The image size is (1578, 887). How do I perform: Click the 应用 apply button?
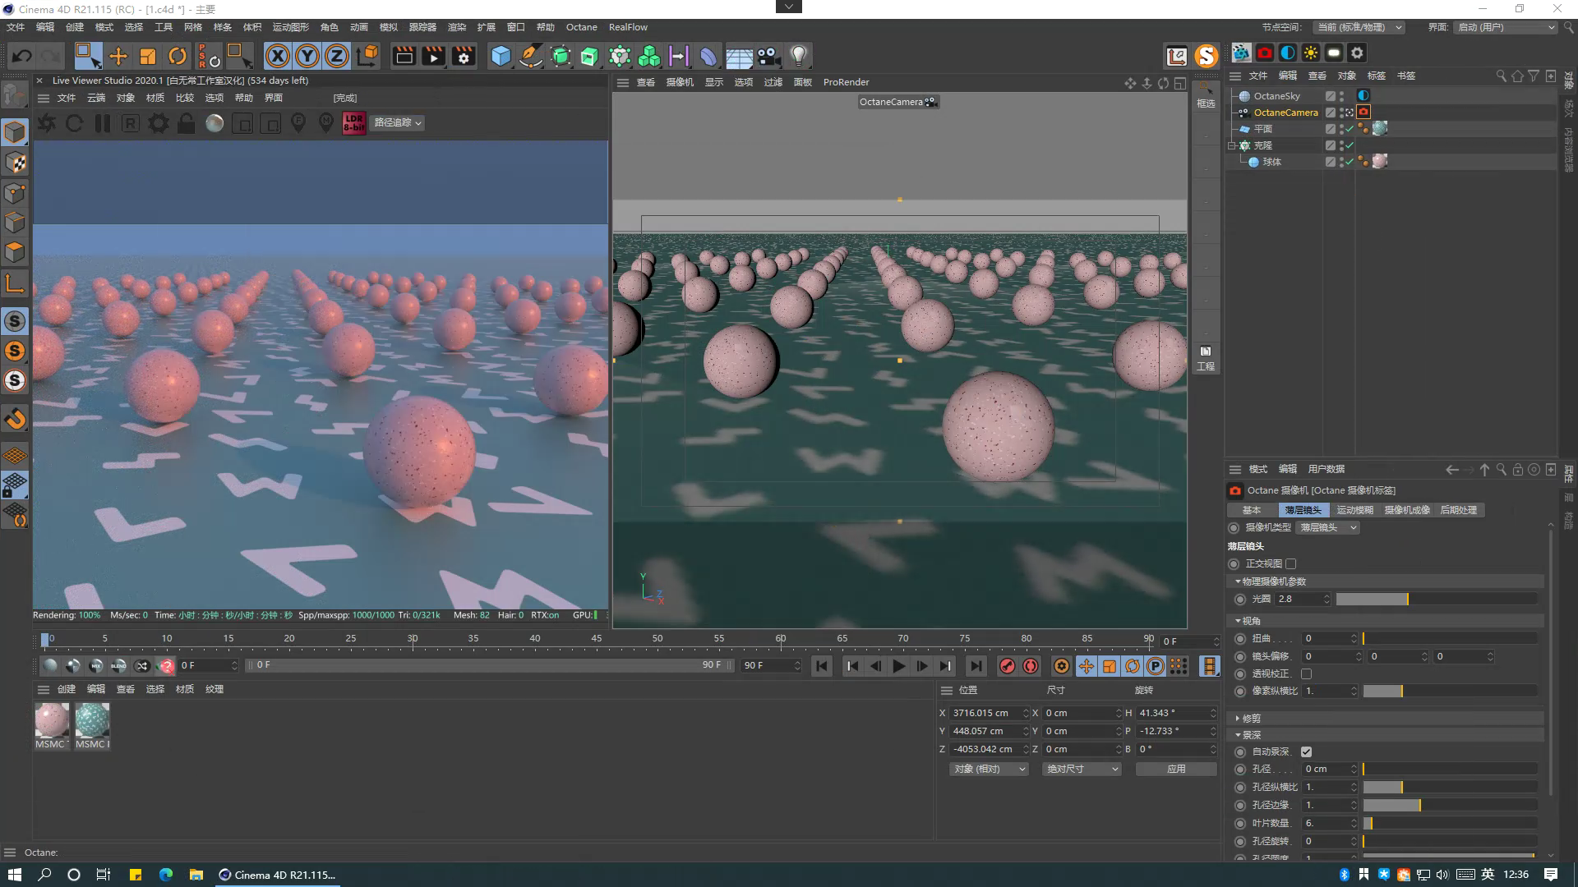(1176, 770)
